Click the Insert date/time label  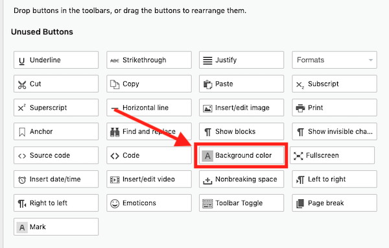tap(55, 179)
